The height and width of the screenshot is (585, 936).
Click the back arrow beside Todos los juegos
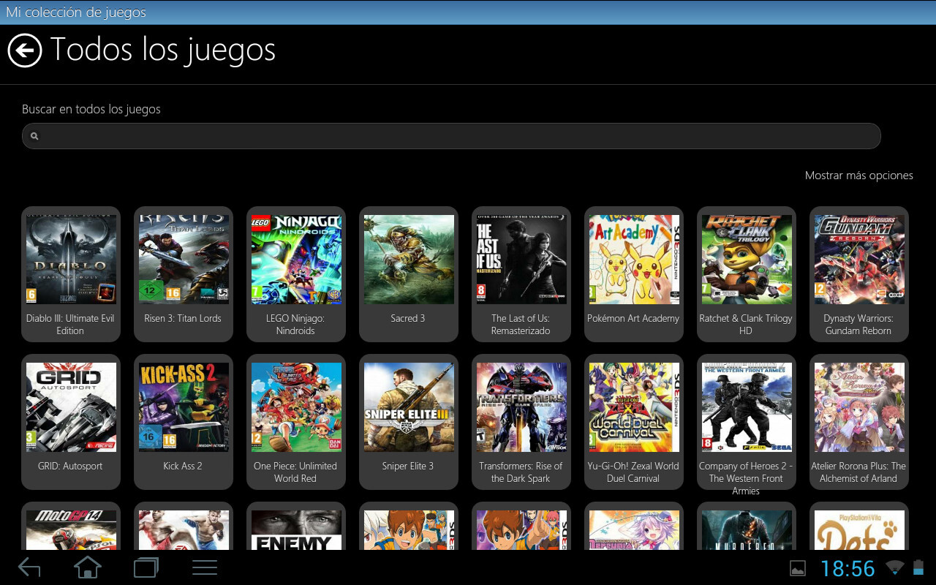(25, 50)
